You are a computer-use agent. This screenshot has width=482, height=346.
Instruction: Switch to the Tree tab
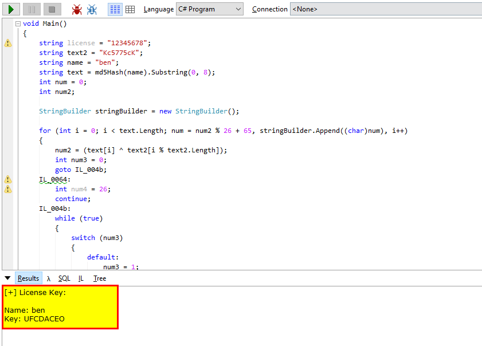tap(100, 278)
